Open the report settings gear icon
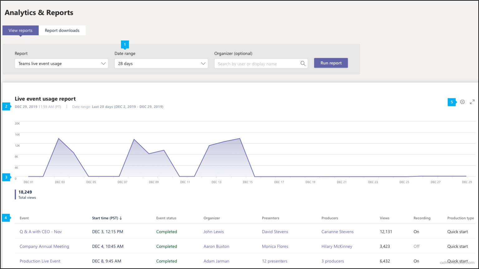The width and height of the screenshot is (479, 269). 462,102
